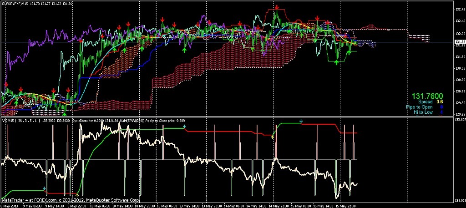
Task: Click the 130.60 price axis label
Action: (460, 80)
